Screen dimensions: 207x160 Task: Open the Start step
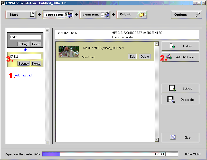(21, 15)
